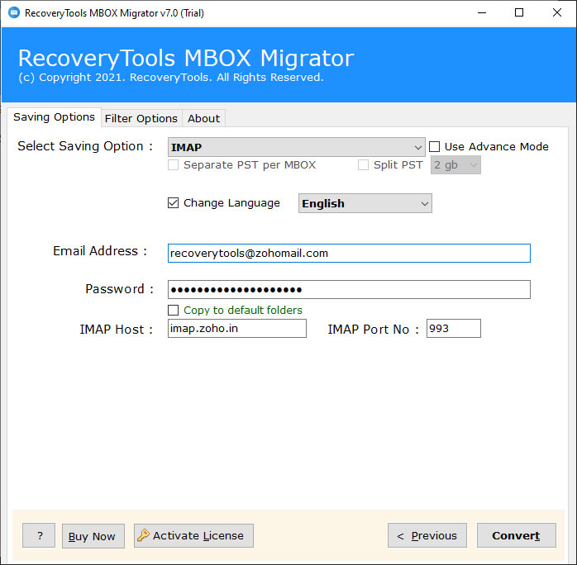The width and height of the screenshot is (577, 565).
Task: Click the Password label
Action: [x=119, y=289]
